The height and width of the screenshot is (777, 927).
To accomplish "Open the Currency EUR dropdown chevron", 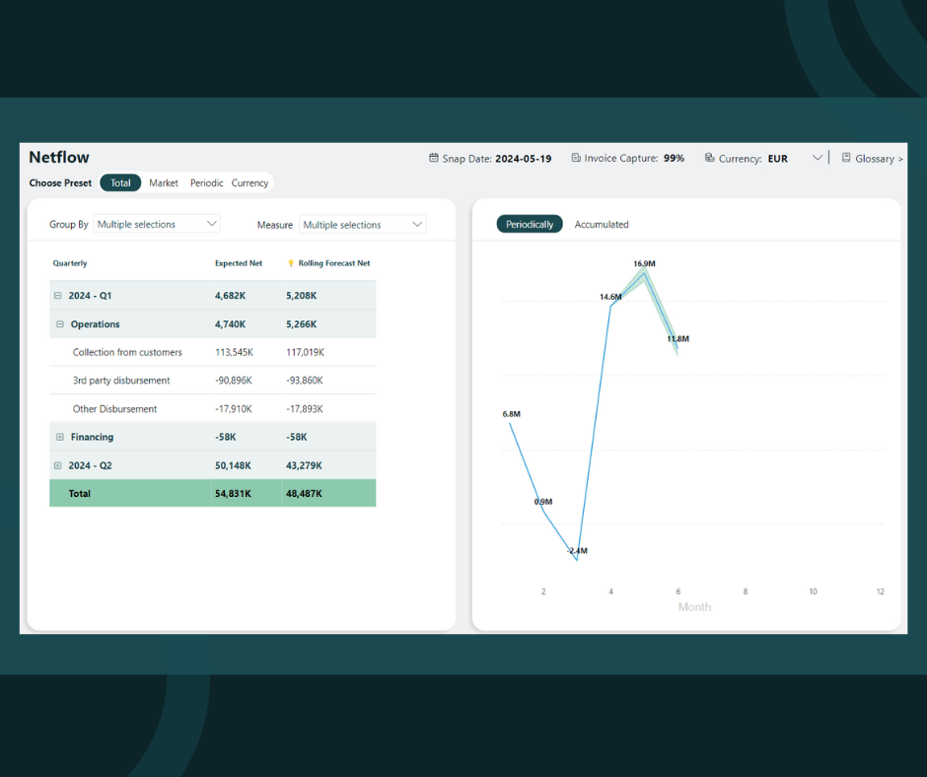I will click(x=818, y=158).
